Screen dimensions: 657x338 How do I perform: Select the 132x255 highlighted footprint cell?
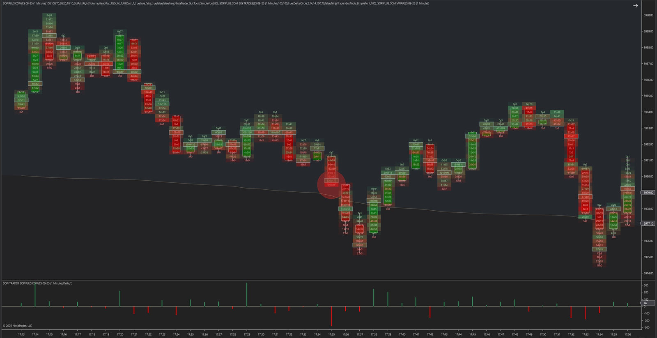(x=345, y=209)
